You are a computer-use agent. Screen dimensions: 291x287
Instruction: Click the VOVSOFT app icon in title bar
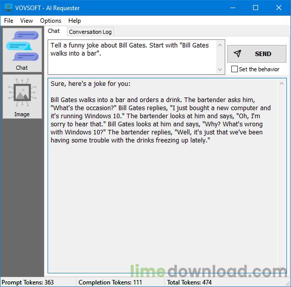(x=9, y=8)
